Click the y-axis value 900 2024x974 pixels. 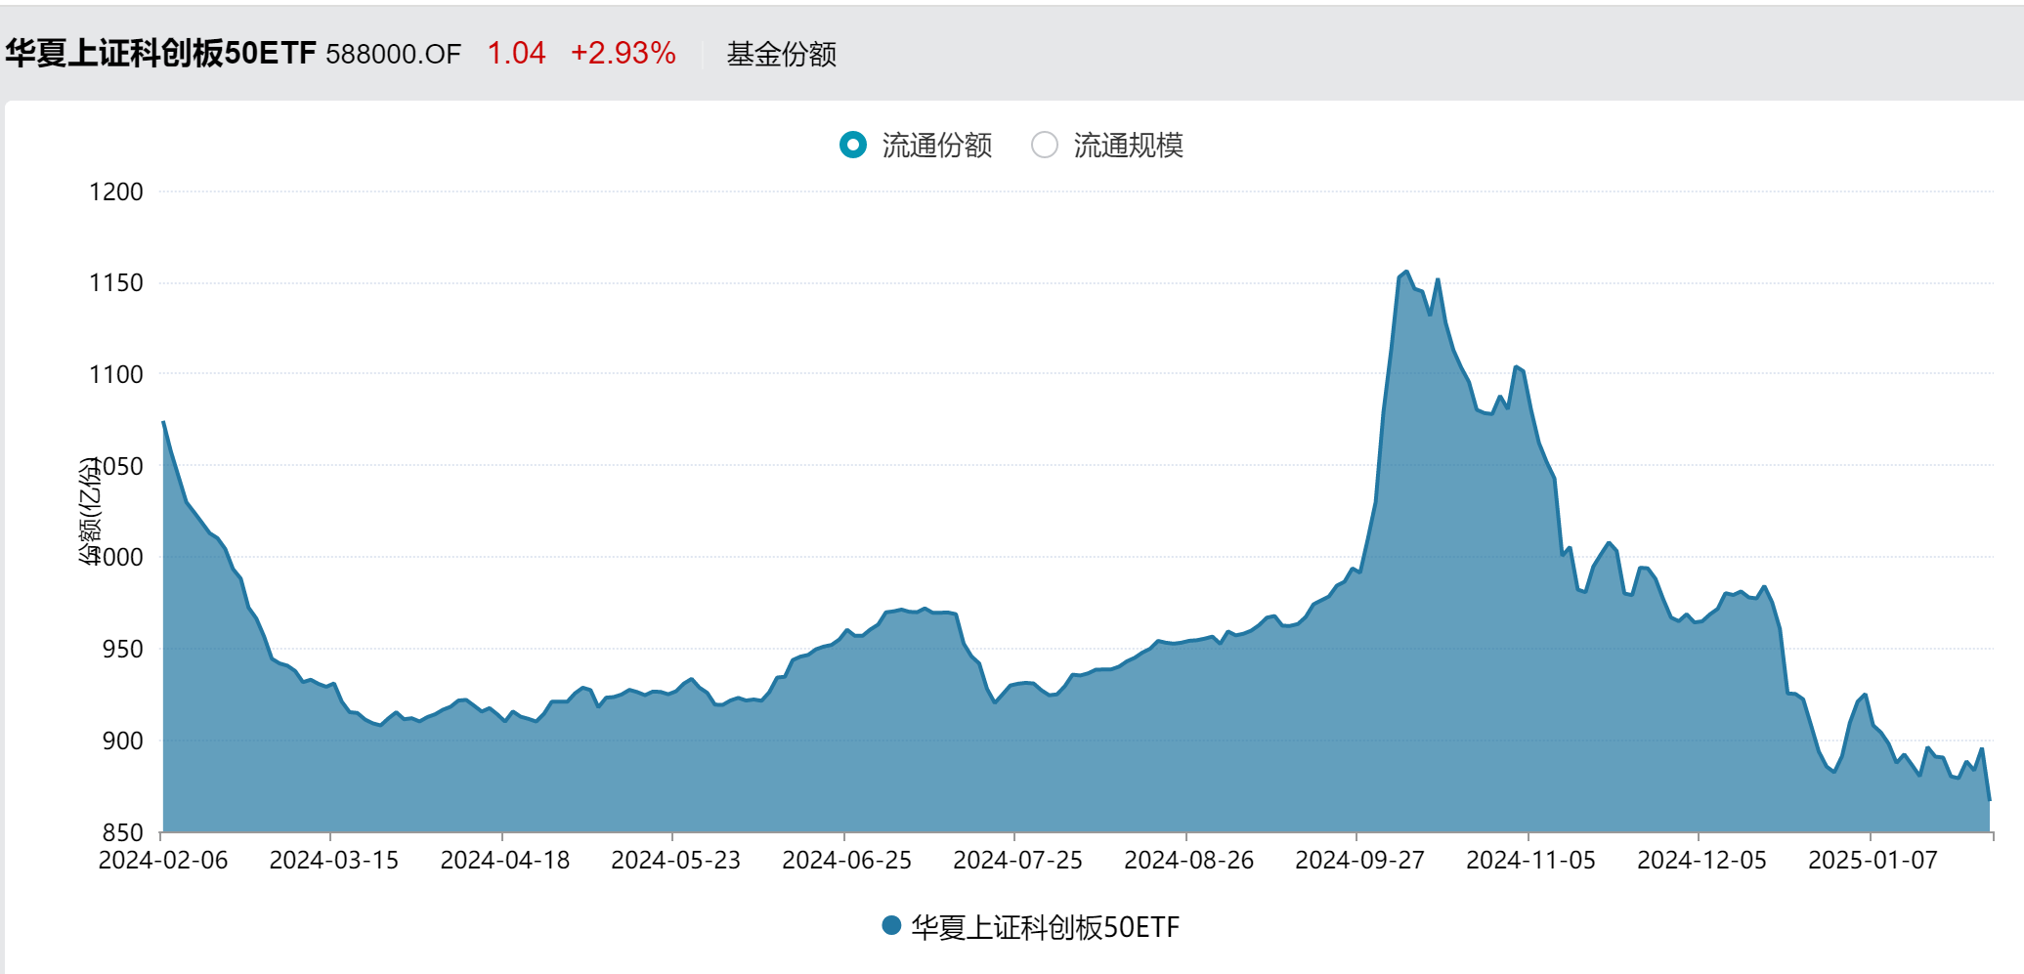(x=123, y=741)
